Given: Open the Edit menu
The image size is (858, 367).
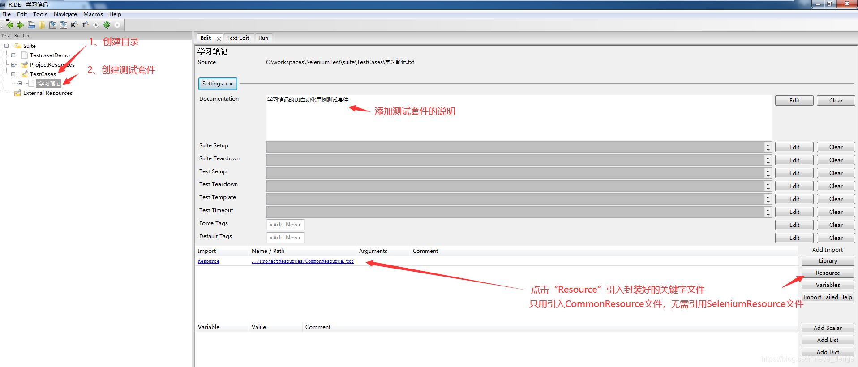Looking at the screenshot, I should tap(22, 14).
